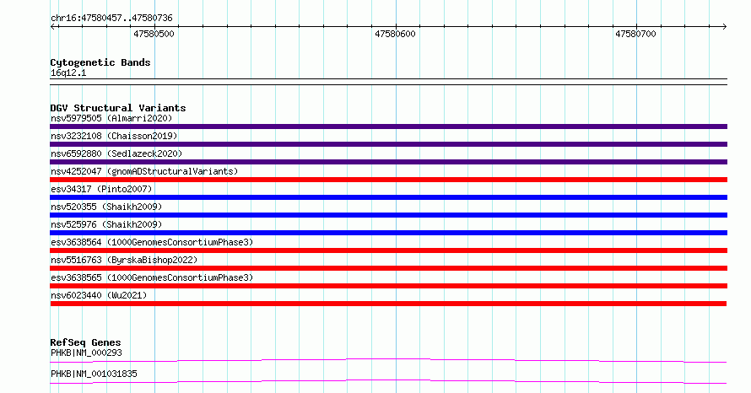Click the left arrow on the ruler
The image size is (751, 393).
(53, 27)
